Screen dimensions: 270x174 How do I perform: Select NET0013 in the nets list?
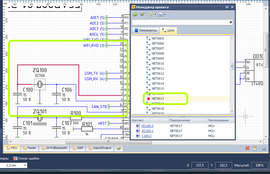point(158,79)
